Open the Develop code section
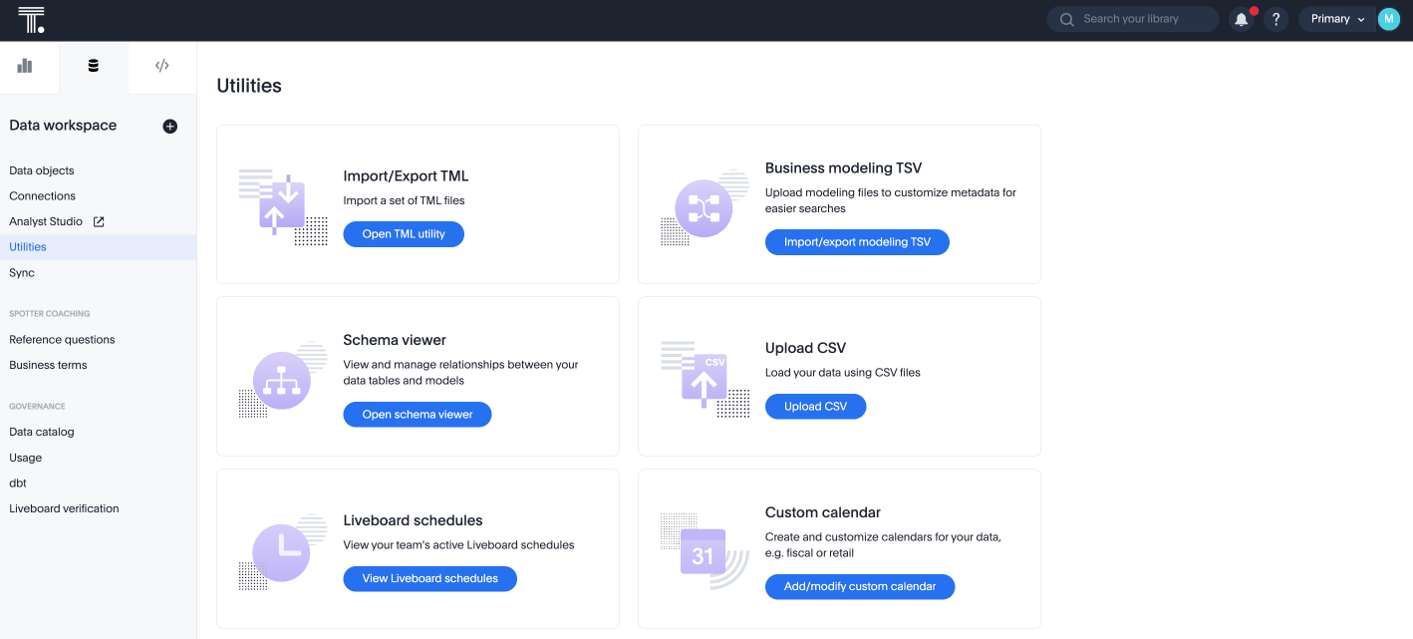The image size is (1413, 639). (161, 65)
